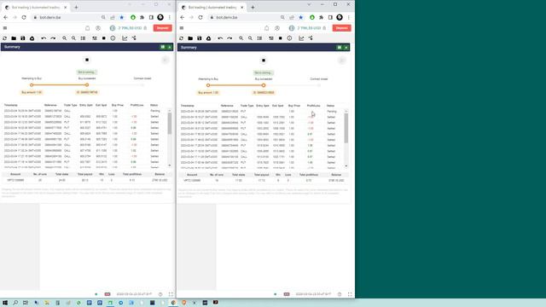
Task: Toggle Summary panel layout icon in right window
Action: pos(340,48)
